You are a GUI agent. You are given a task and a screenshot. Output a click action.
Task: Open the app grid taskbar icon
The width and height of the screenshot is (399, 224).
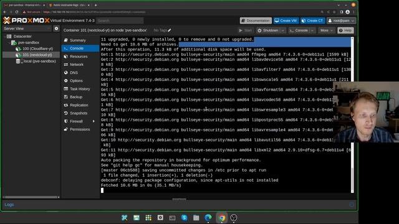point(148,218)
